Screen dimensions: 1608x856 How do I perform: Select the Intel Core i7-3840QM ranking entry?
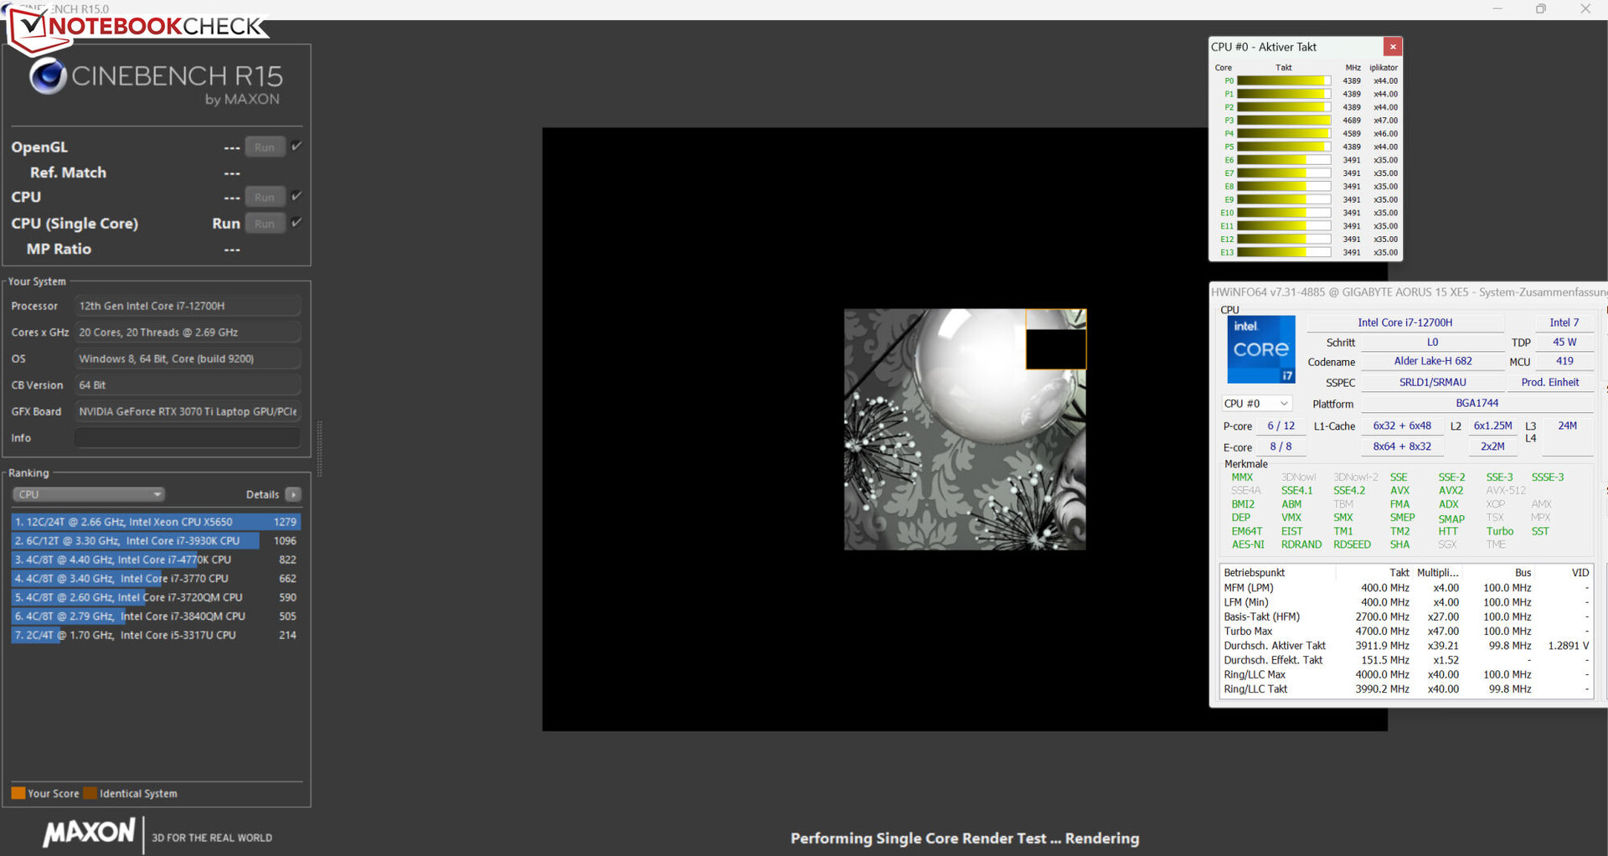tap(156, 616)
